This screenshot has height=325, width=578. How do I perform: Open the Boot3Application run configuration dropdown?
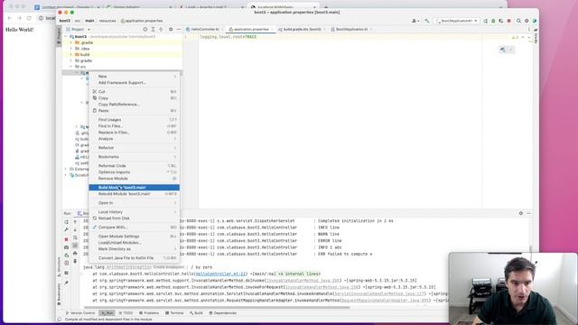point(457,21)
